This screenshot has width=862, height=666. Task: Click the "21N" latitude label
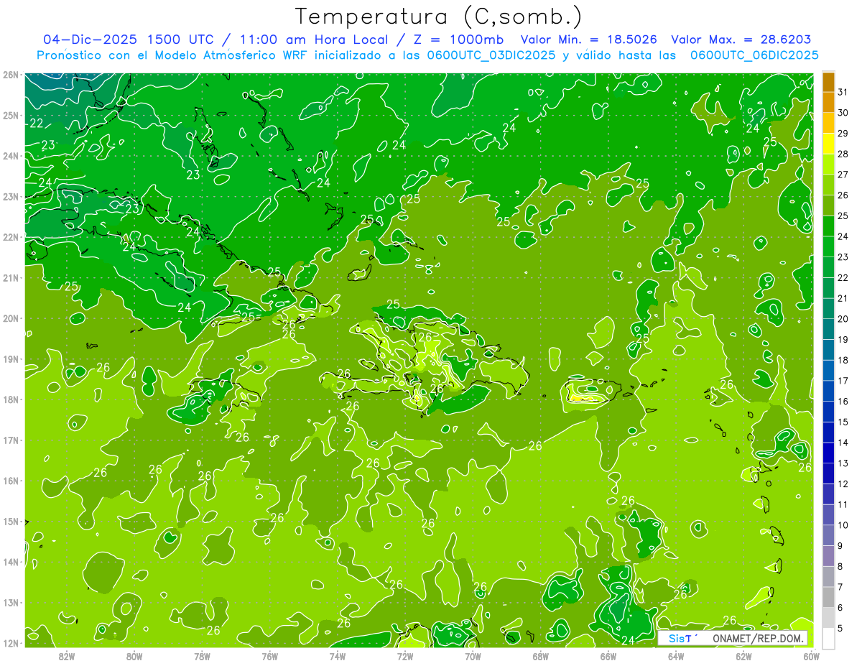pyautogui.click(x=11, y=277)
